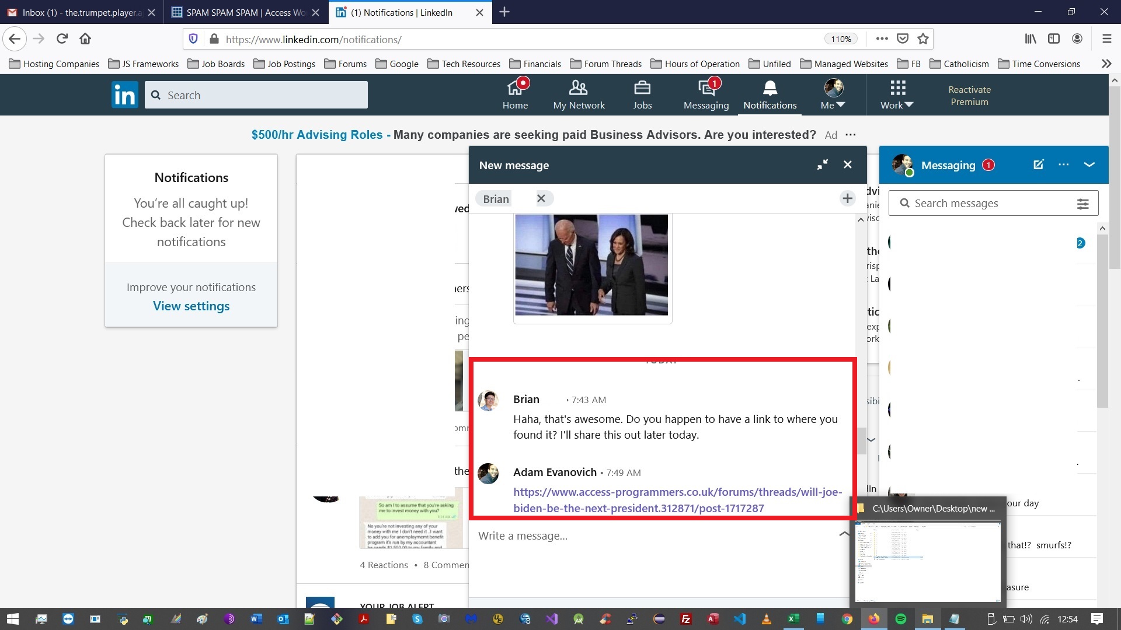Open Firefox account icon
Viewport: 1121px width, 630px height.
1077,39
